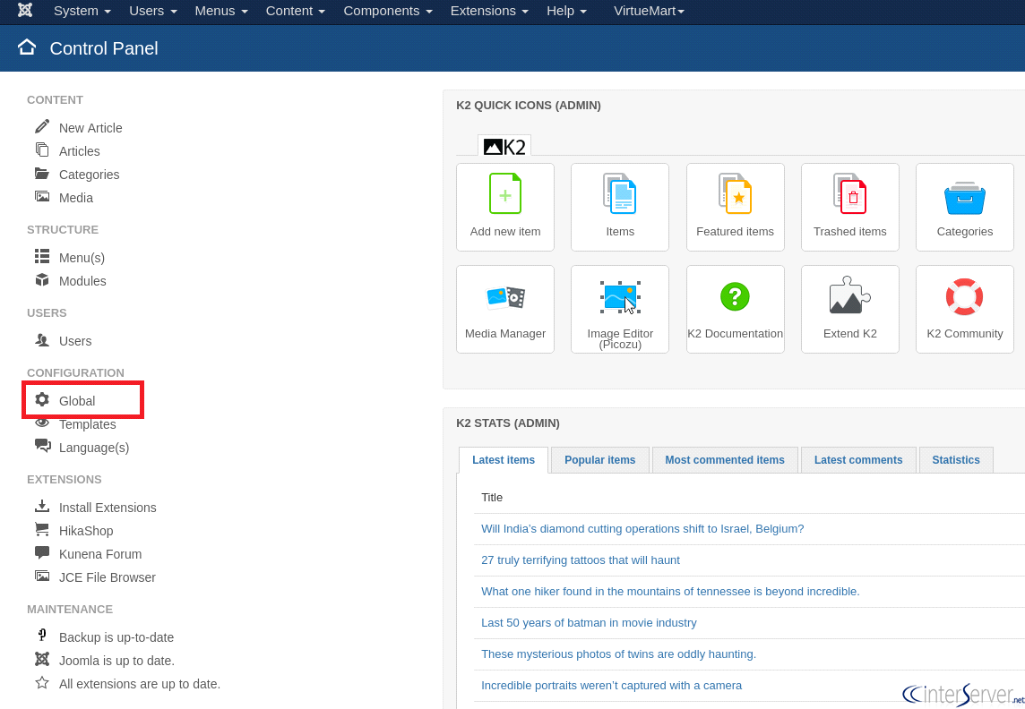Switch to the Latest comments tab
Image resolution: width=1025 pixels, height=709 pixels.
[858, 459]
